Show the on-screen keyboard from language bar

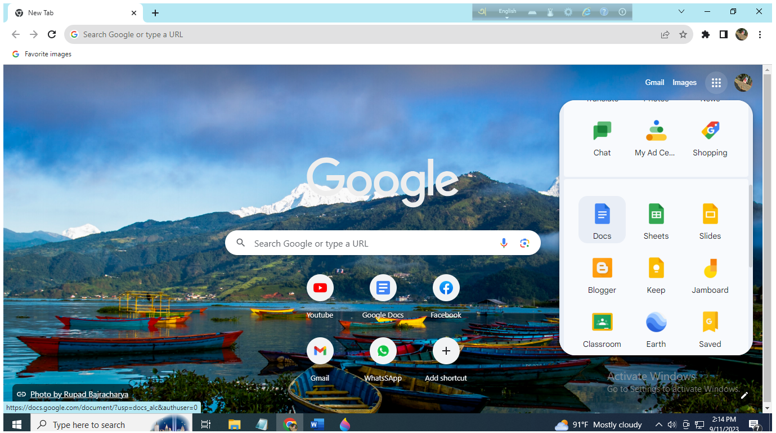(532, 12)
